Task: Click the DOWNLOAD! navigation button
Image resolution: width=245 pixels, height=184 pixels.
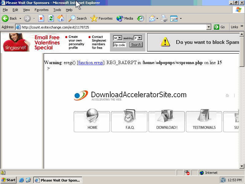Action: coord(167,121)
